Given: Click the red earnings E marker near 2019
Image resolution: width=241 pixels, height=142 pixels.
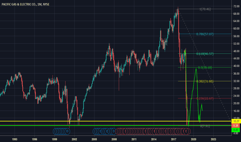Looking at the screenshot, I should tap(186, 131).
